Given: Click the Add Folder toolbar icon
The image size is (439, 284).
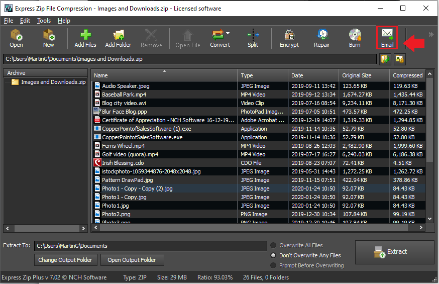Looking at the screenshot, I should click(x=118, y=38).
